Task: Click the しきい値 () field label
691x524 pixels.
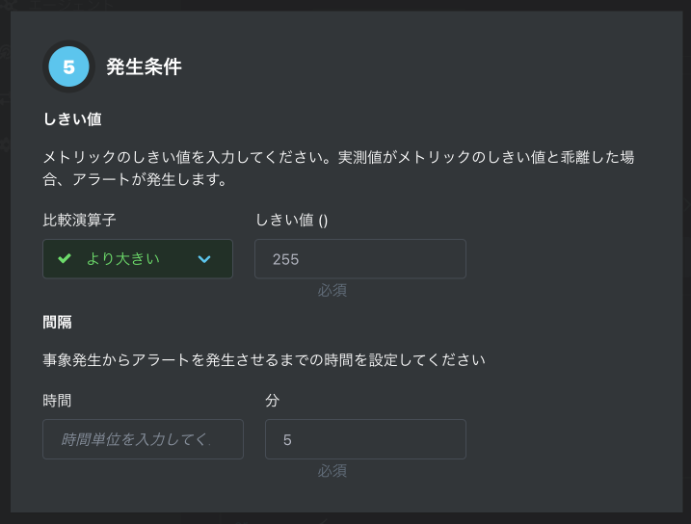Action: click(x=291, y=220)
